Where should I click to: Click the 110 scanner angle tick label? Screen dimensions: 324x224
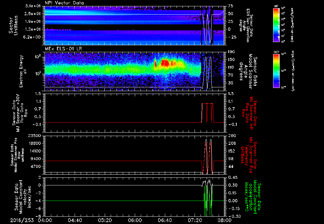tap(232, 67)
